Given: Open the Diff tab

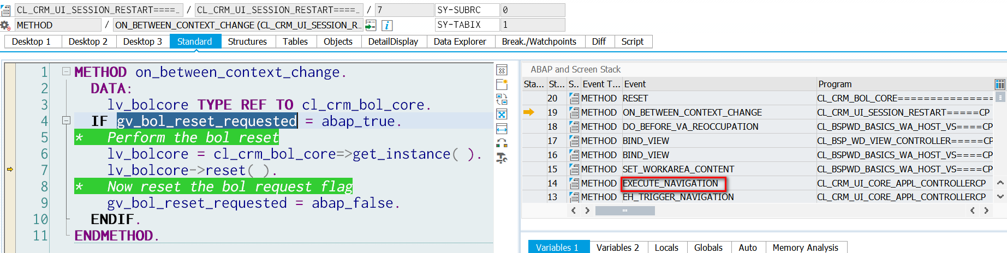Looking at the screenshot, I should [599, 41].
